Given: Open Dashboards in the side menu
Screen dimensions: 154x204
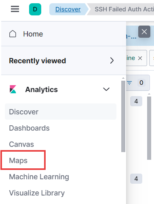Looking at the screenshot, I should point(29,128).
